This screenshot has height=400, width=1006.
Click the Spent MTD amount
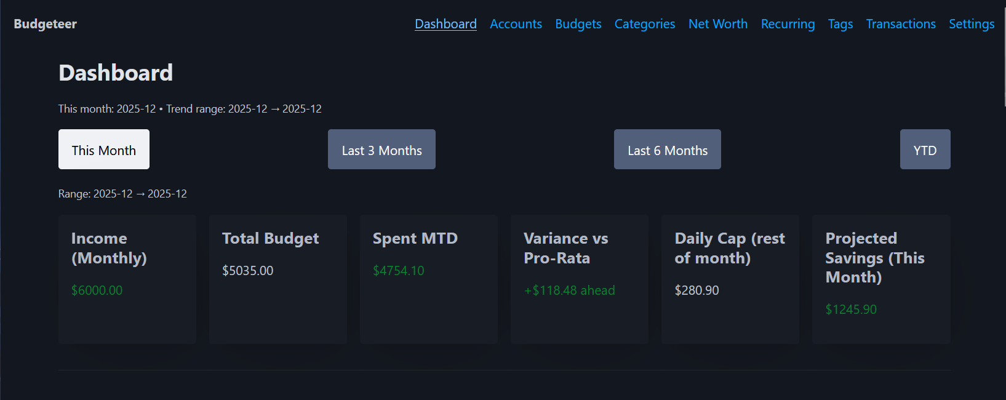(x=399, y=270)
